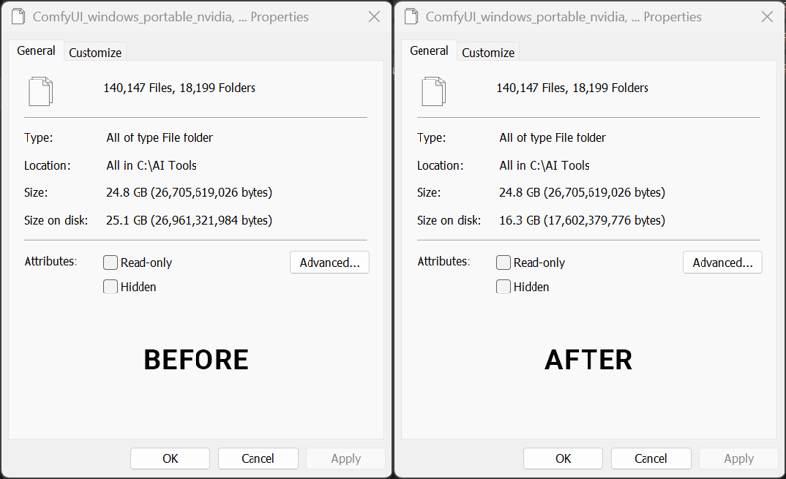Toggle the Hidden attribute in AFTER dialog
The image size is (786, 479).
[504, 287]
